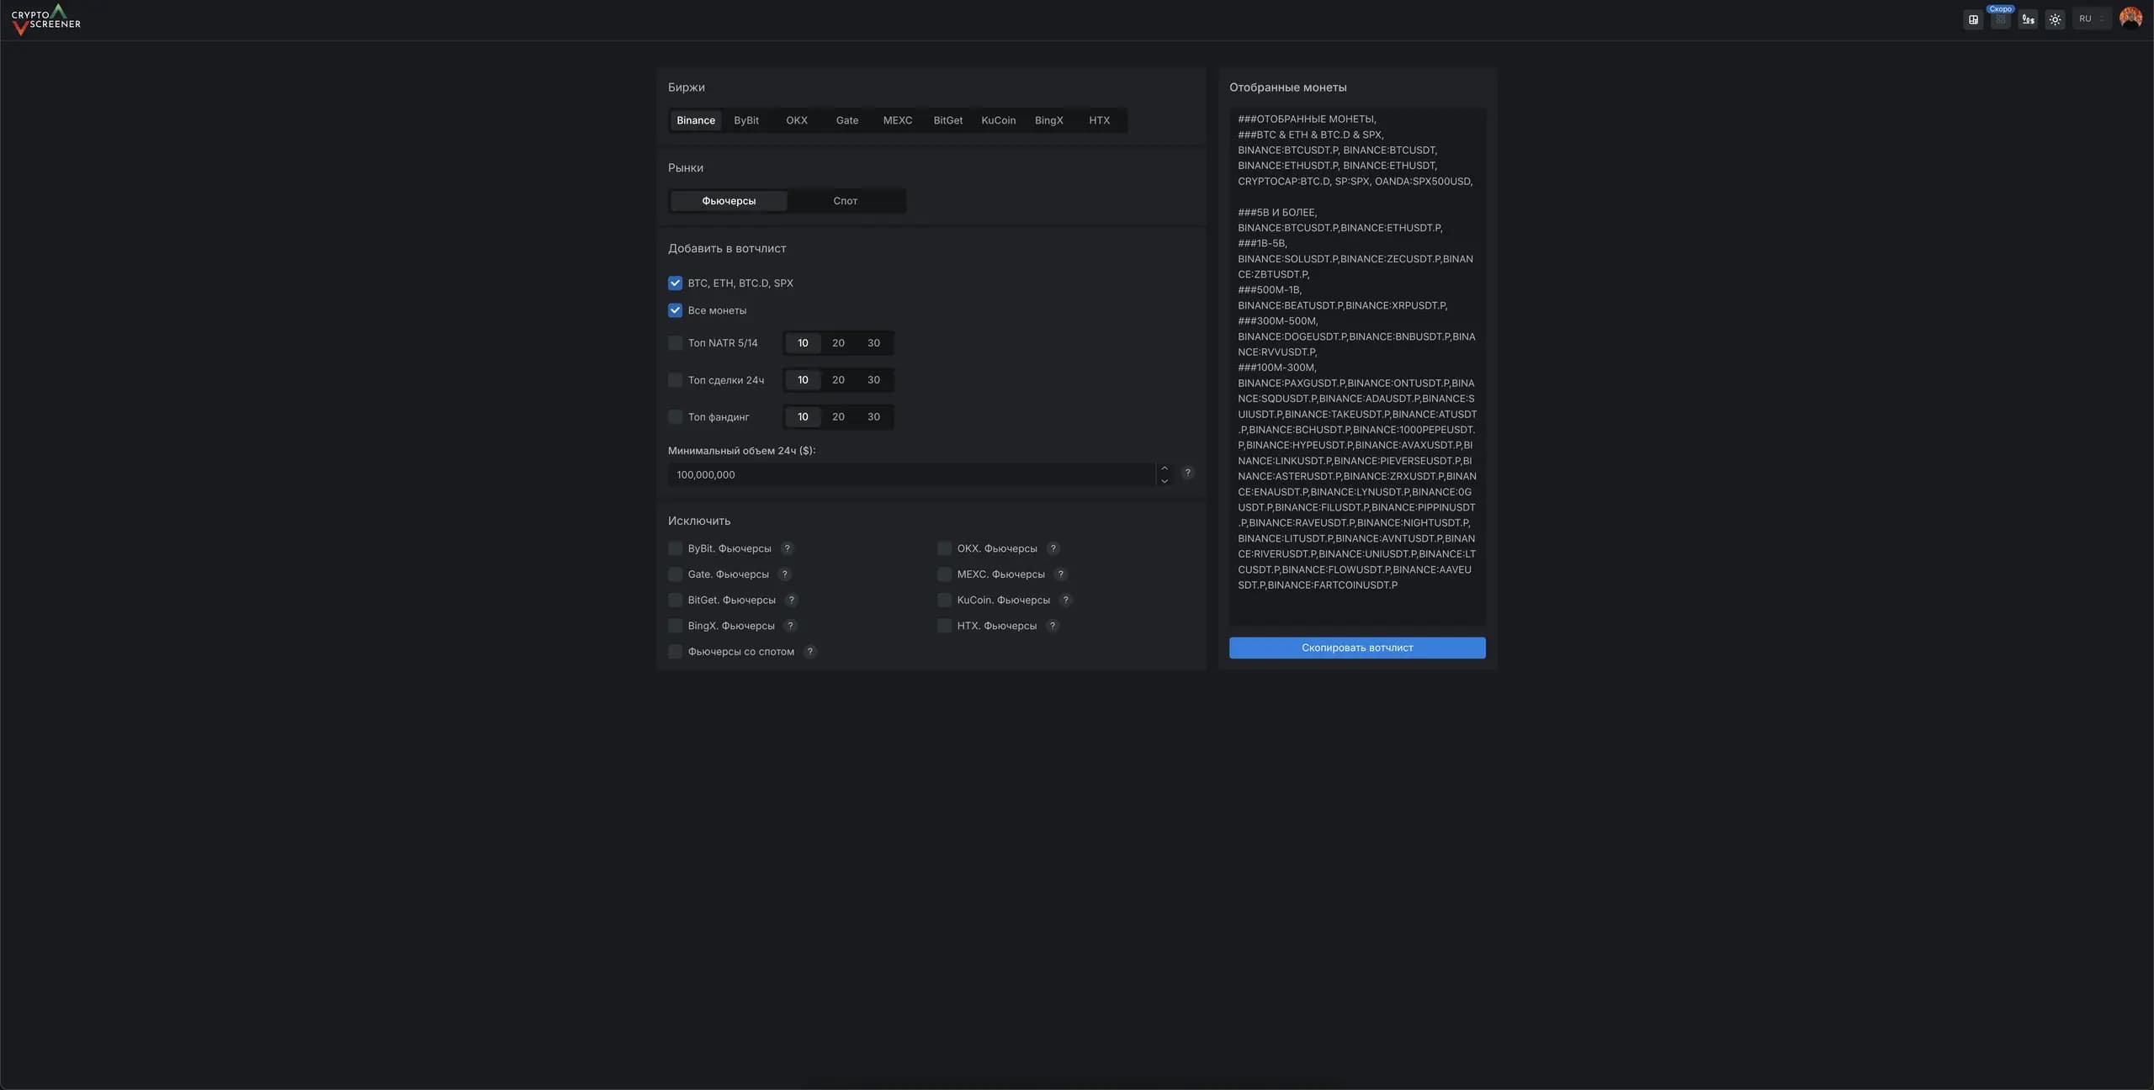This screenshot has width=2154, height=1090.
Task: Select Gate exchange tab
Action: 847,120
